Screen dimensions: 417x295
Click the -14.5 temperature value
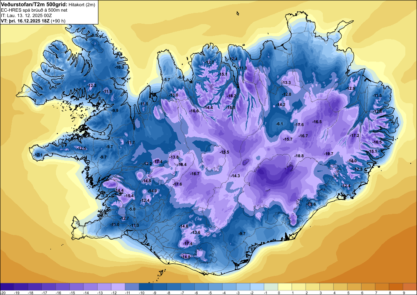tap(146, 181)
